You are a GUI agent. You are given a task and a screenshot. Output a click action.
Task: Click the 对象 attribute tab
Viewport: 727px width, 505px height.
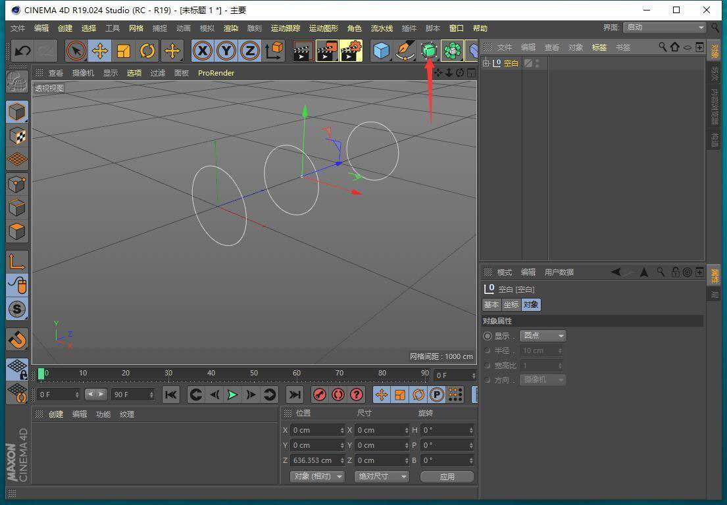coord(531,304)
